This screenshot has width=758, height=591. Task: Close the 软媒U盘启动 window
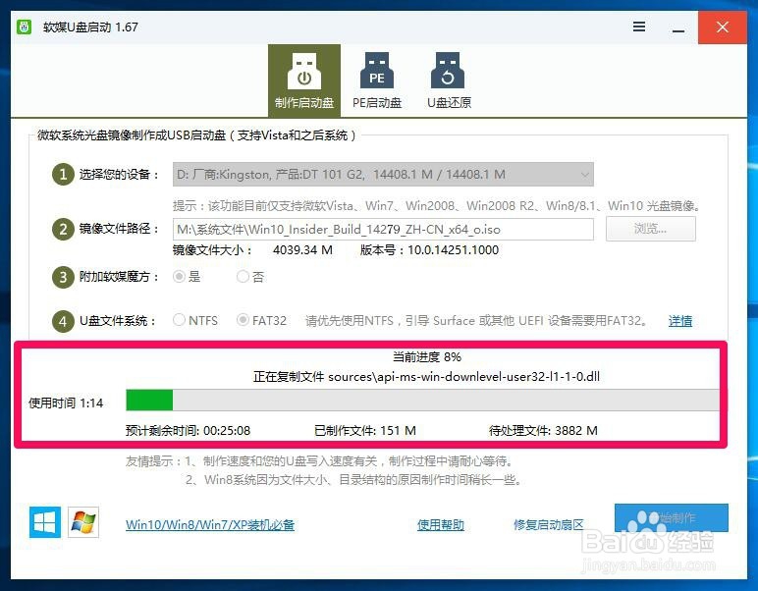click(x=723, y=27)
